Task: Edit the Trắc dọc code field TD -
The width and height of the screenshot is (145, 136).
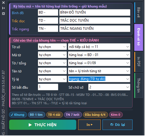Action: [x=48, y=21]
